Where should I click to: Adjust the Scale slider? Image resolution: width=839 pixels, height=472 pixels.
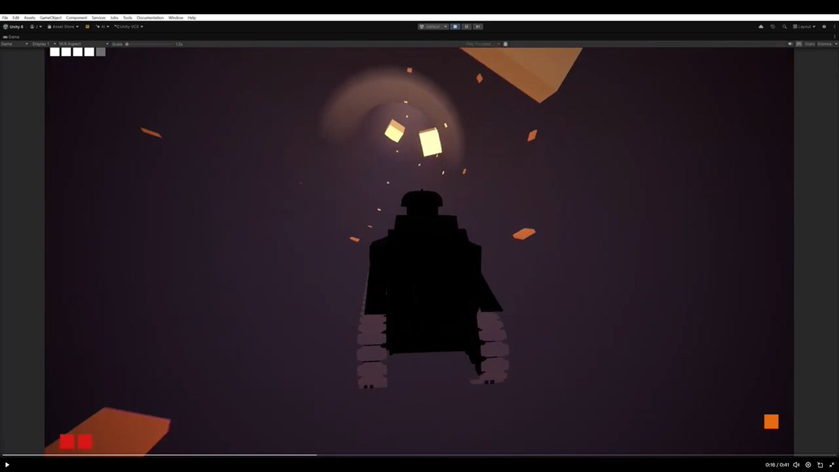150,44
